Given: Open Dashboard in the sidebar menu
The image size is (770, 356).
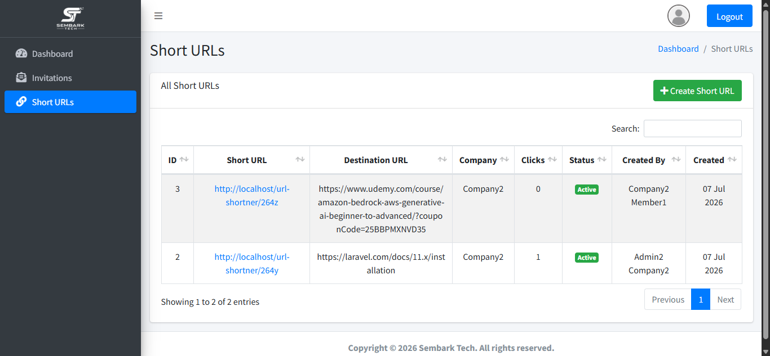Looking at the screenshot, I should (x=70, y=53).
